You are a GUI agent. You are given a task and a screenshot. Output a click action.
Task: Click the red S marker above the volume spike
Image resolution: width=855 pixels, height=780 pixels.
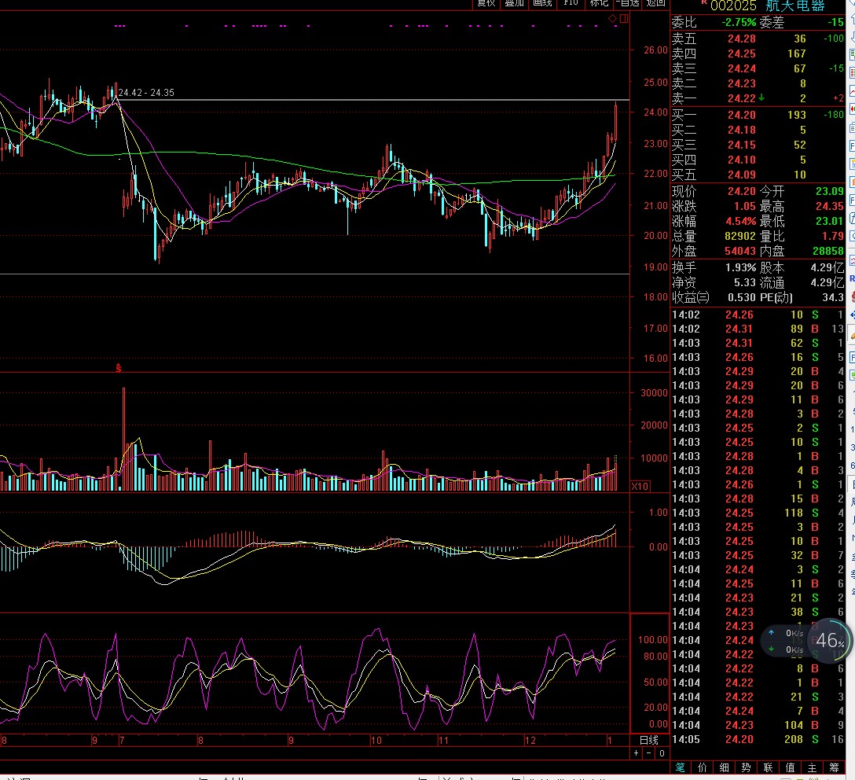119,367
